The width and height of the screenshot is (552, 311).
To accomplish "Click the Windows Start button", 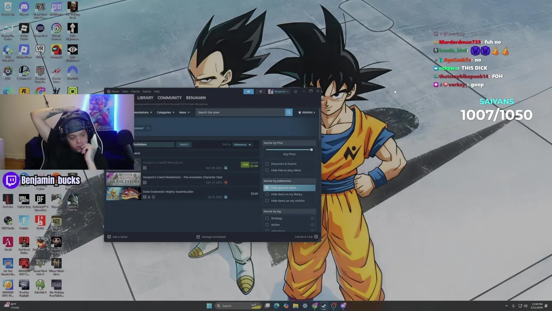I will [x=209, y=306].
